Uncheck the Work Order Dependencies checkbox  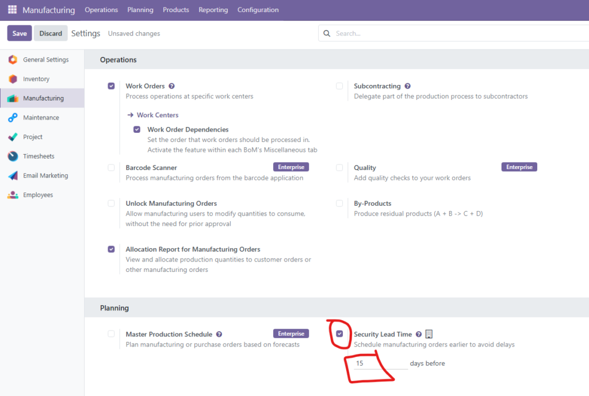(x=137, y=129)
